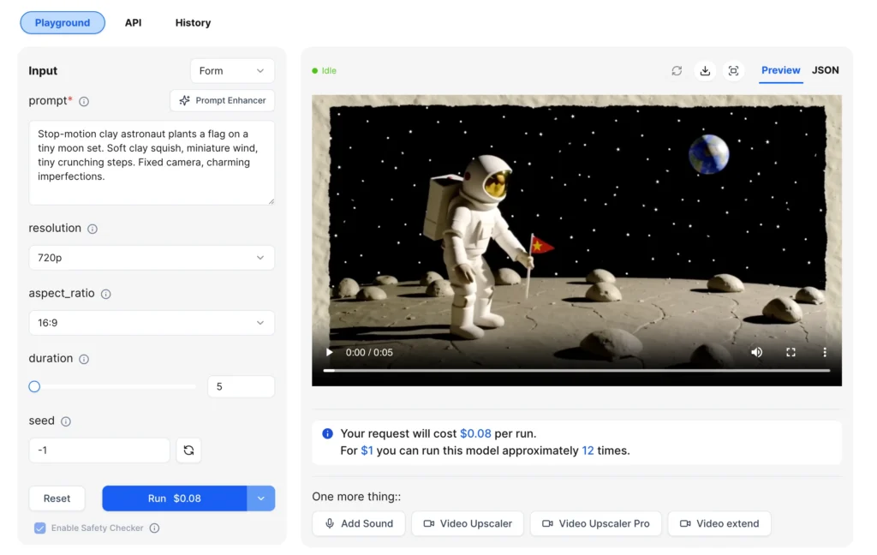Click the fullscreen capture icon beside Preview
Image resolution: width=877 pixels, height=555 pixels.
733,71
